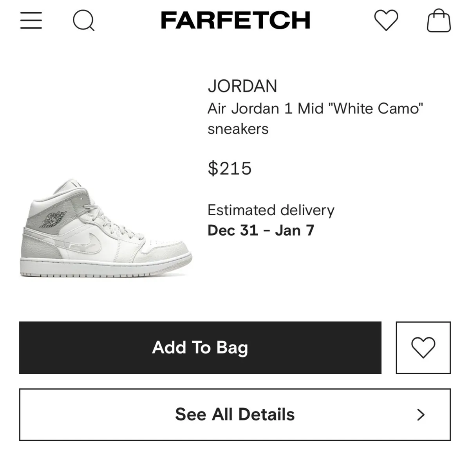Screen dimensions: 470x449
Task: Expand details via the right-pointing chevron
Action: pos(420,414)
